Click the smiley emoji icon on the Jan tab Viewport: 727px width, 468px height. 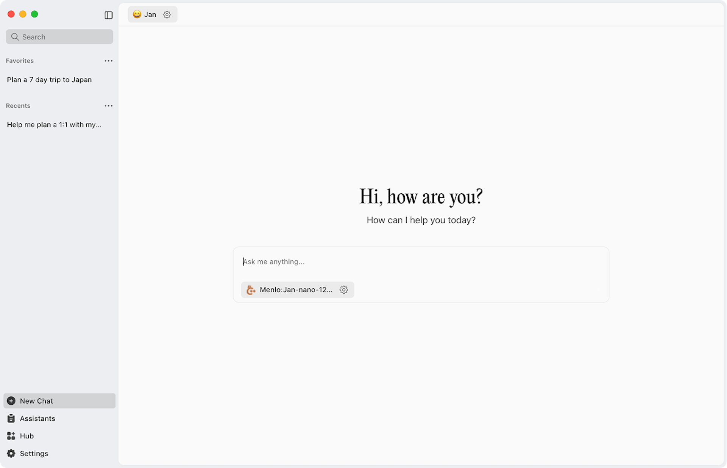click(137, 14)
